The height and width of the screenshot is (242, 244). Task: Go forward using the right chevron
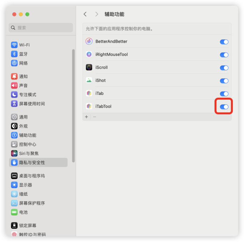[x=97, y=14]
